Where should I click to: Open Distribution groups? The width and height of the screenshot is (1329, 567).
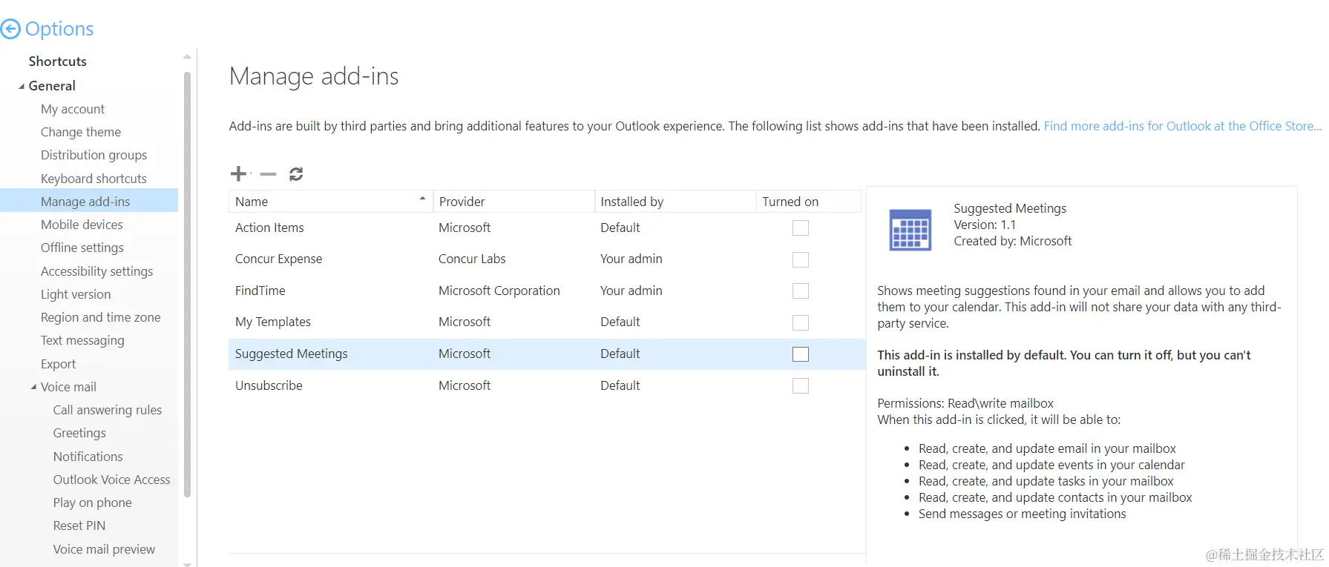pyautogui.click(x=94, y=155)
